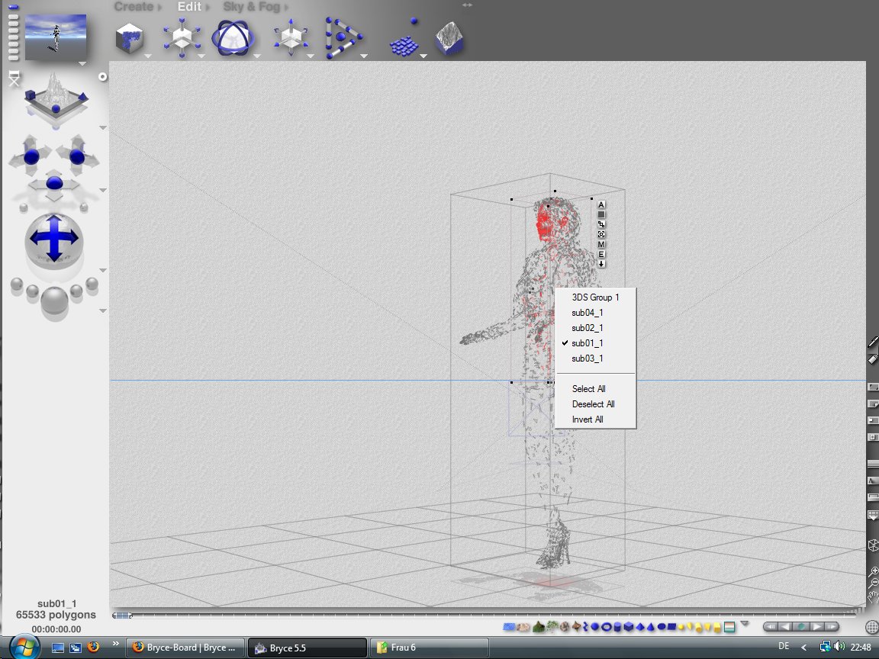Open the selection palette dropdown triangle

tap(745, 623)
